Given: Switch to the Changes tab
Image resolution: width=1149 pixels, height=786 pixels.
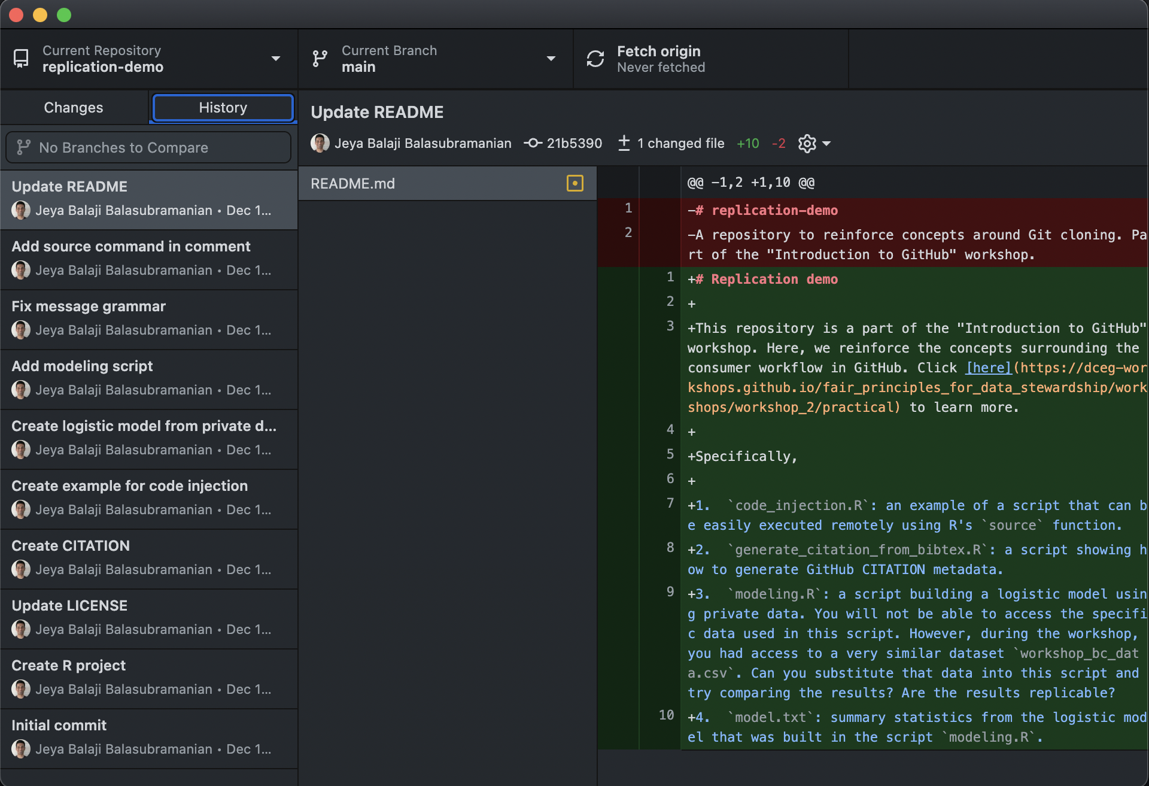Looking at the screenshot, I should coord(74,108).
